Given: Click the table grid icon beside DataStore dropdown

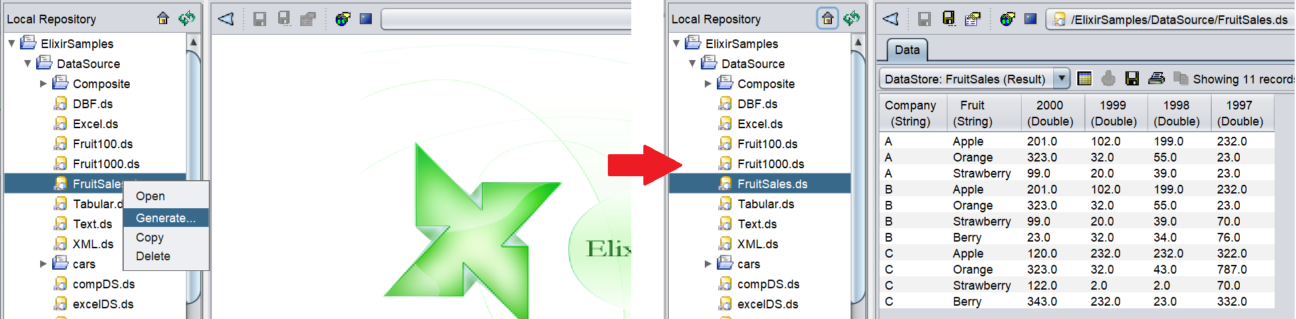Looking at the screenshot, I should click(x=1085, y=79).
